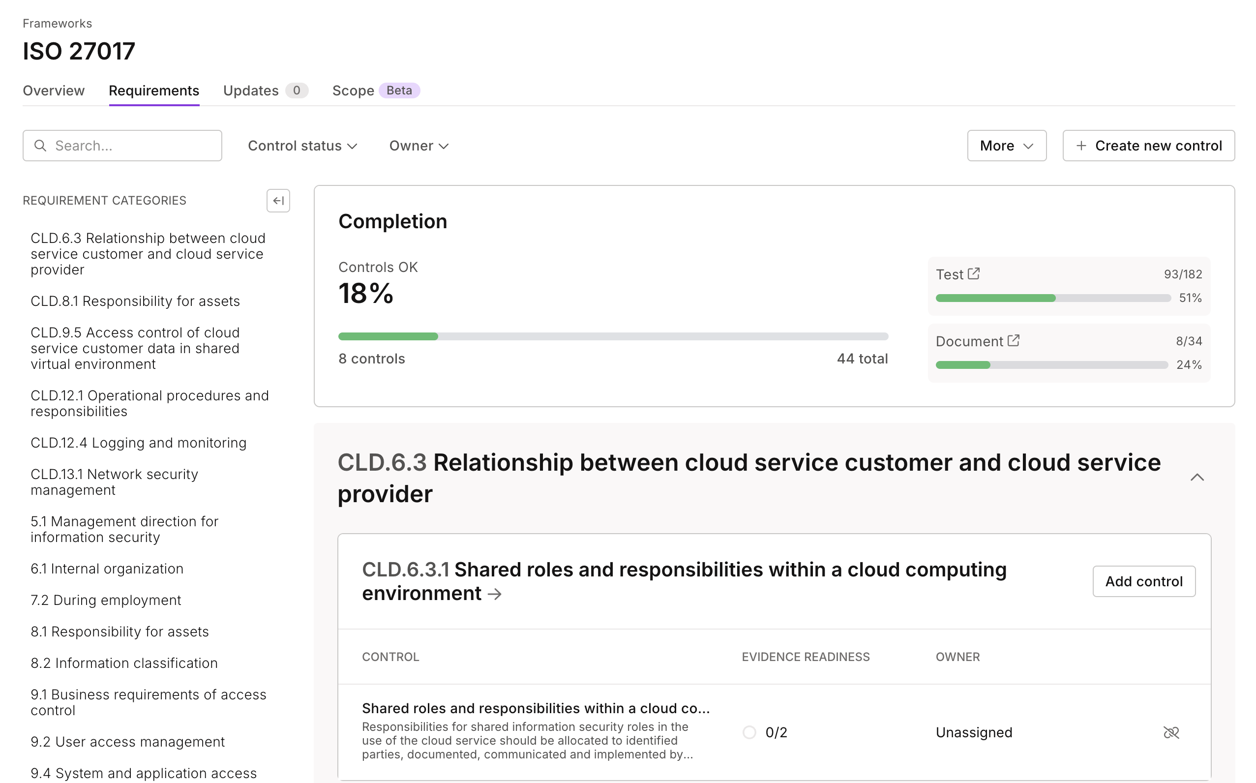
Task: Open the Owner filter dropdown
Action: pyautogui.click(x=419, y=146)
